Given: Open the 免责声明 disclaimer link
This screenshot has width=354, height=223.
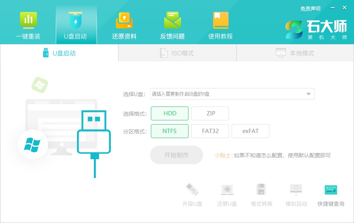Looking at the screenshot, I should [x=310, y=9].
